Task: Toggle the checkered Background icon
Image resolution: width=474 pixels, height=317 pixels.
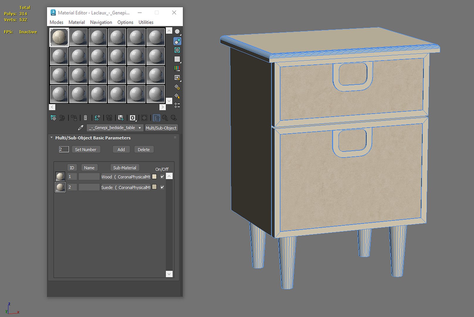Action: 177,50
